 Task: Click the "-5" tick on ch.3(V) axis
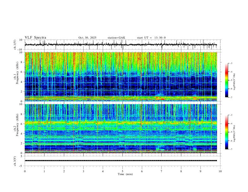coord(21,166)
